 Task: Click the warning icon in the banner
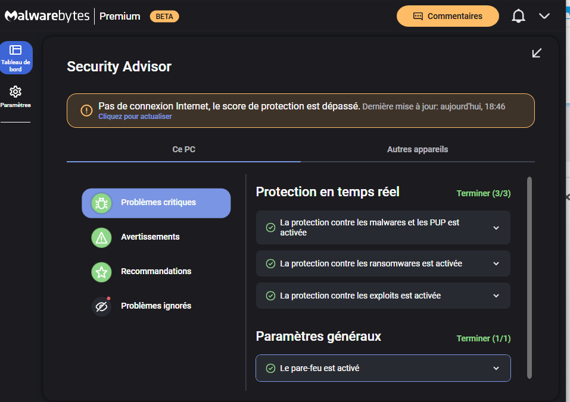[86, 110]
